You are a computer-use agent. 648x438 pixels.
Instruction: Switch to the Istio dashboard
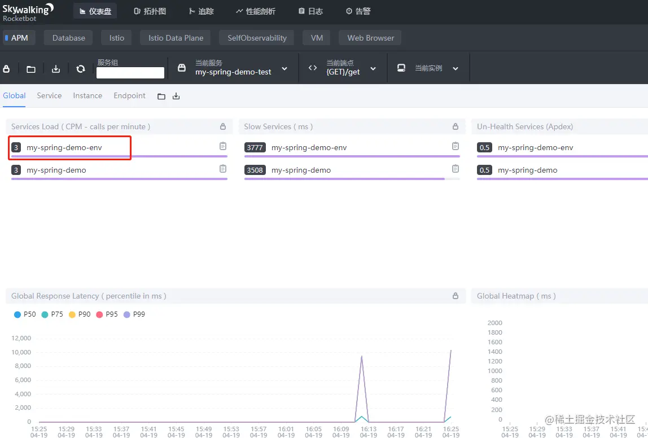tap(116, 38)
